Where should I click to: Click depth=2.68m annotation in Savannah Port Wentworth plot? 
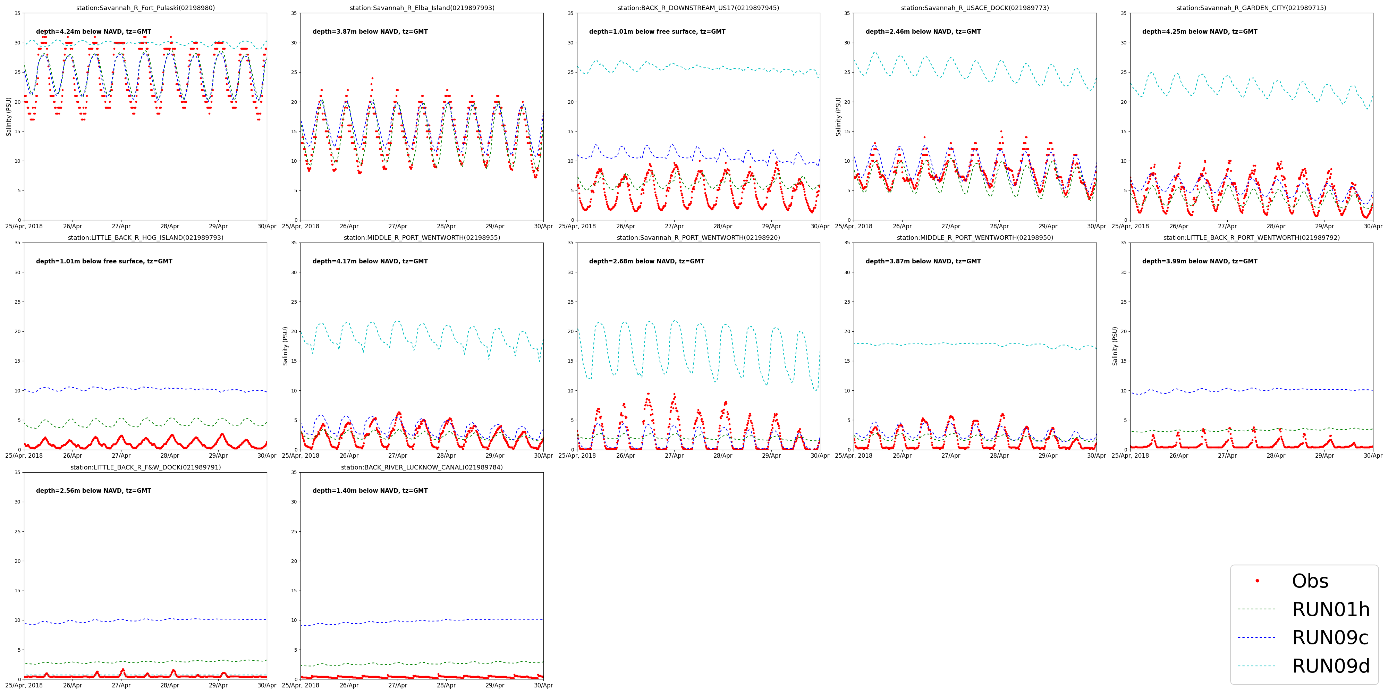click(646, 261)
